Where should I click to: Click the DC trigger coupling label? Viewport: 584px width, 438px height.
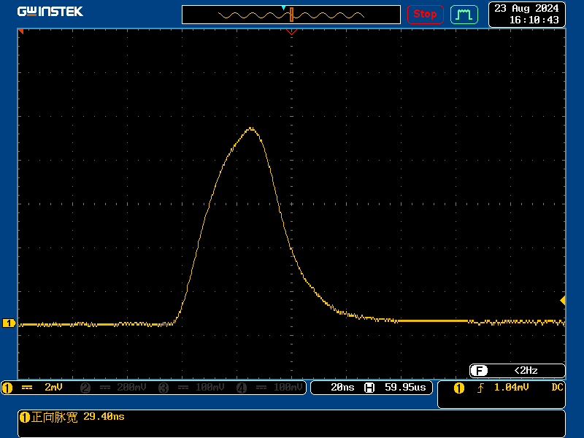point(556,388)
